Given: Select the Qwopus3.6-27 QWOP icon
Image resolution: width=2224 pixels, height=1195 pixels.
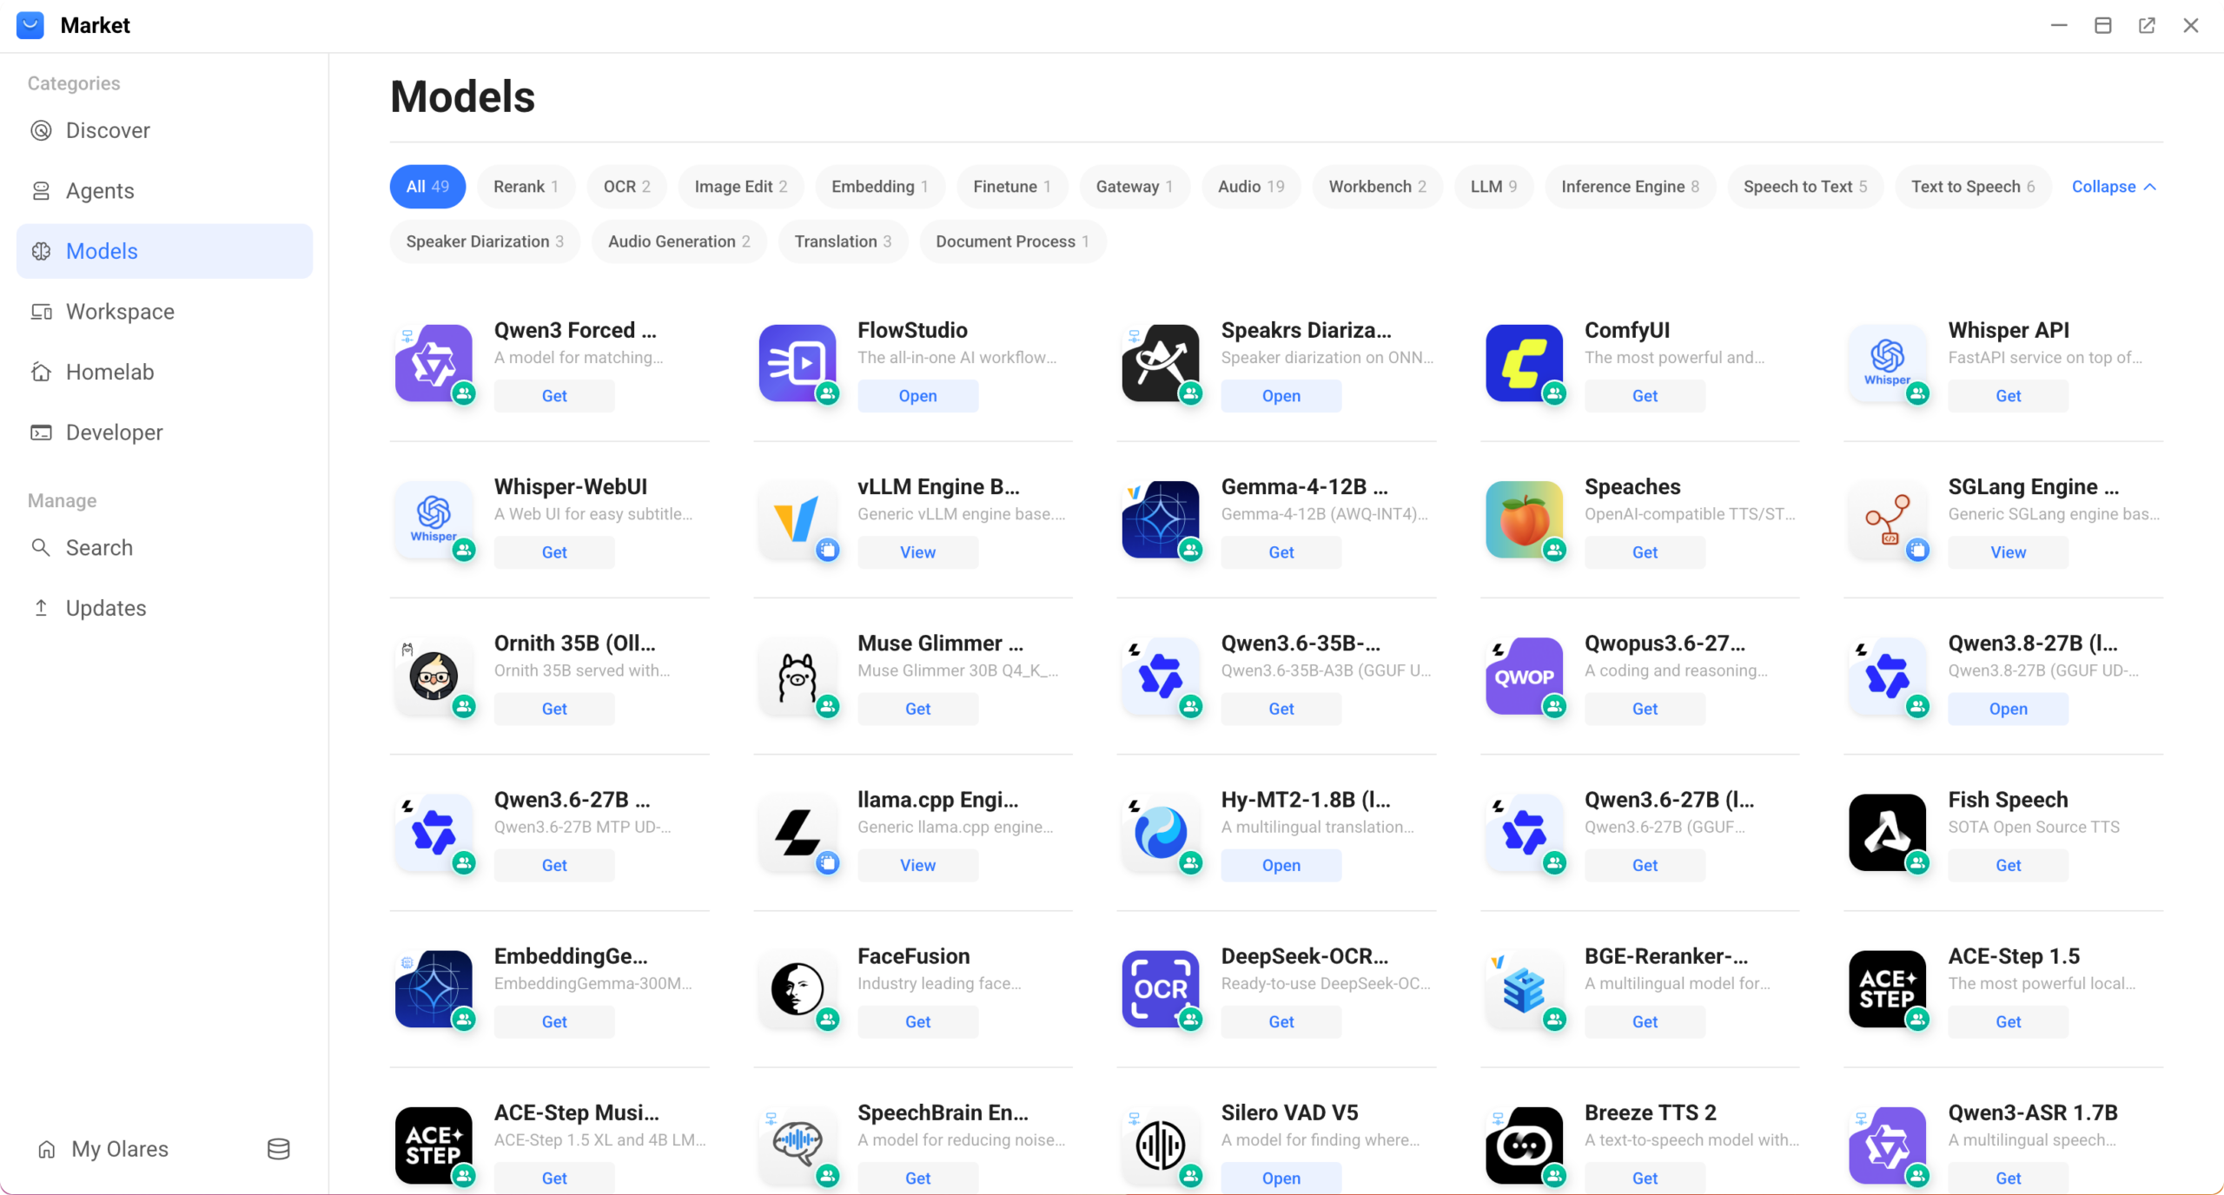Looking at the screenshot, I should point(1524,676).
